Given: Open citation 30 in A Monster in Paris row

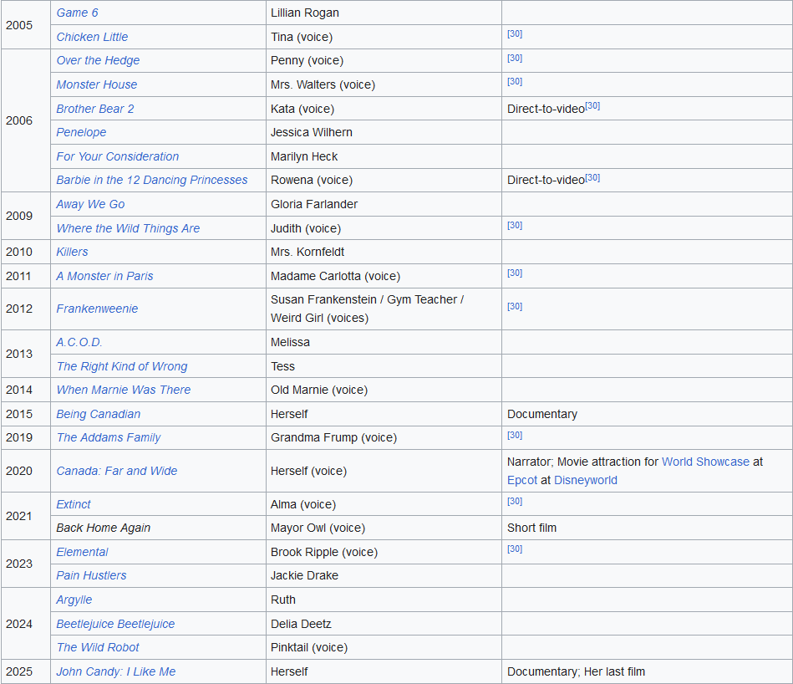Looking at the screenshot, I should tap(515, 273).
